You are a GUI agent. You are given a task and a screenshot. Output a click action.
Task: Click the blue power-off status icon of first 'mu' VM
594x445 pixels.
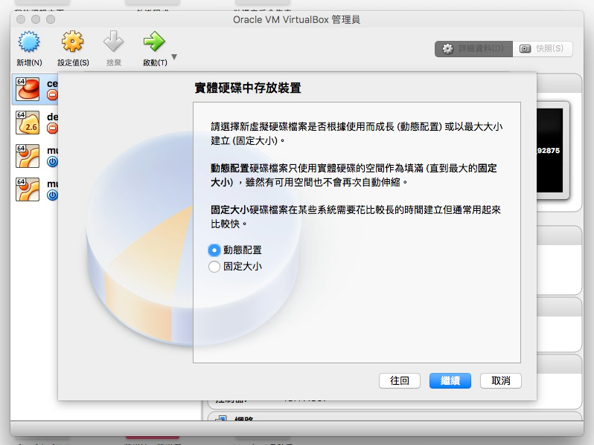(x=52, y=162)
